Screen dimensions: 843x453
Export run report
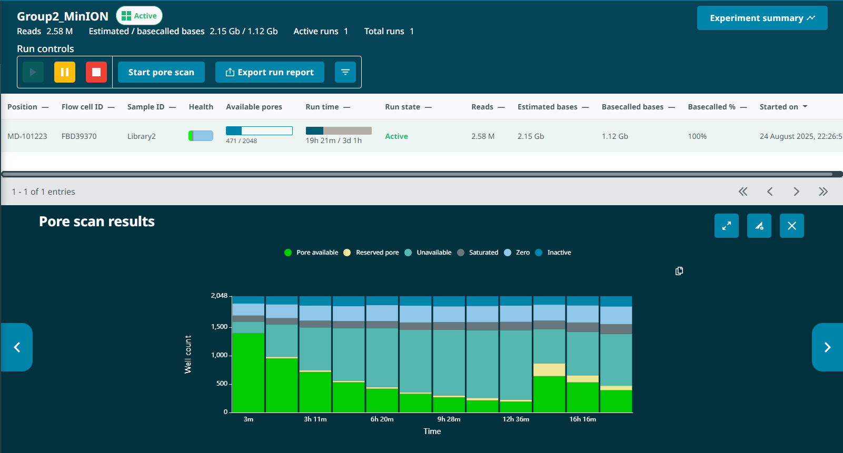coord(270,72)
